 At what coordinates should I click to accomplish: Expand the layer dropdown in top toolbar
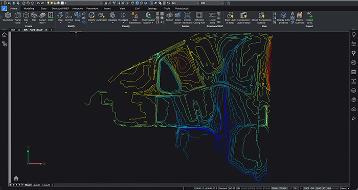pyautogui.click(x=101, y=3)
